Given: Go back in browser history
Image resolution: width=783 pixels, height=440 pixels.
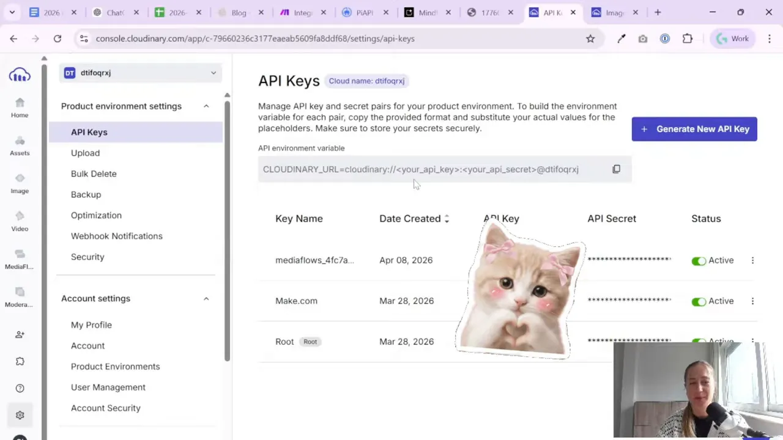Looking at the screenshot, I should [13, 38].
